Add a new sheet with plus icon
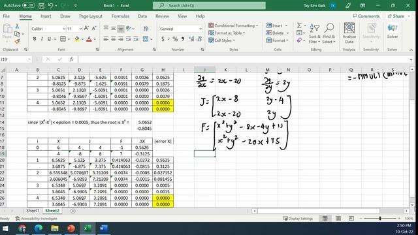 tap(72, 211)
